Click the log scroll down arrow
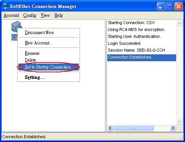 point(179,121)
